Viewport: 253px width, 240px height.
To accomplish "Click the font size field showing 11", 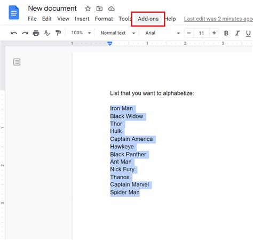I will pyautogui.click(x=201, y=33).
